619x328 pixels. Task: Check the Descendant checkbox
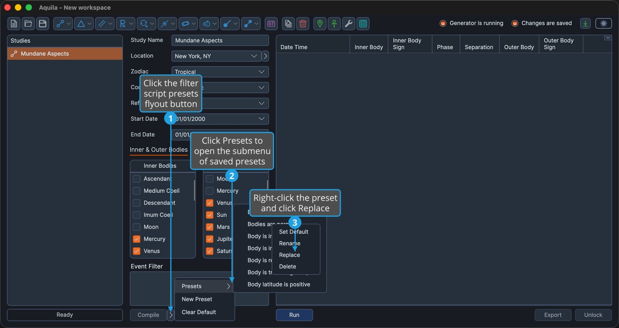click(x=137, y=203)
